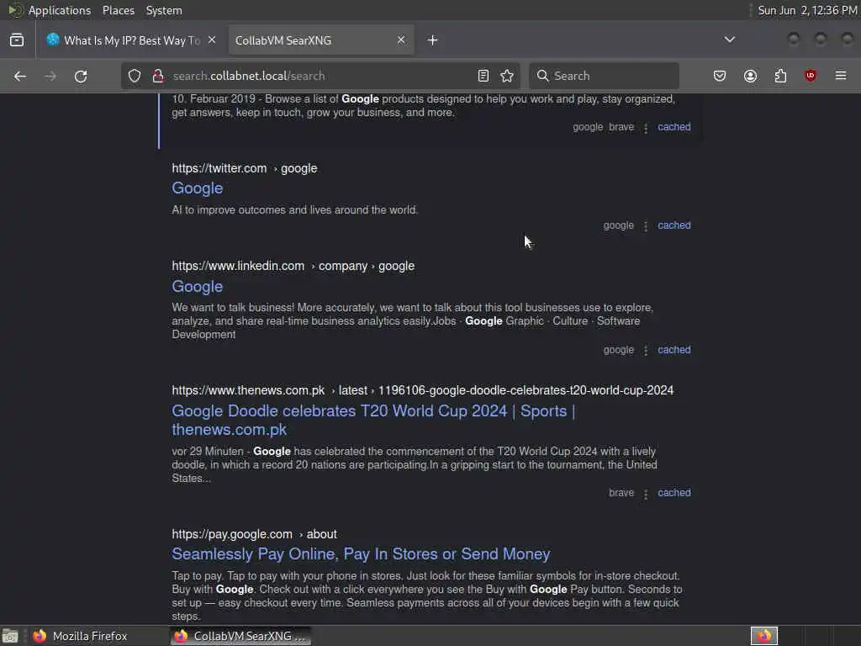The width and height of the screenshot is (861, 646).
Task: Select the CollabVM SearXNG tab
Action: (321, 40)
